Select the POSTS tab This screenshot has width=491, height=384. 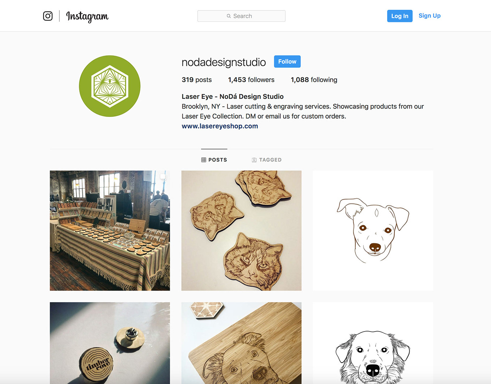(214, 160)
